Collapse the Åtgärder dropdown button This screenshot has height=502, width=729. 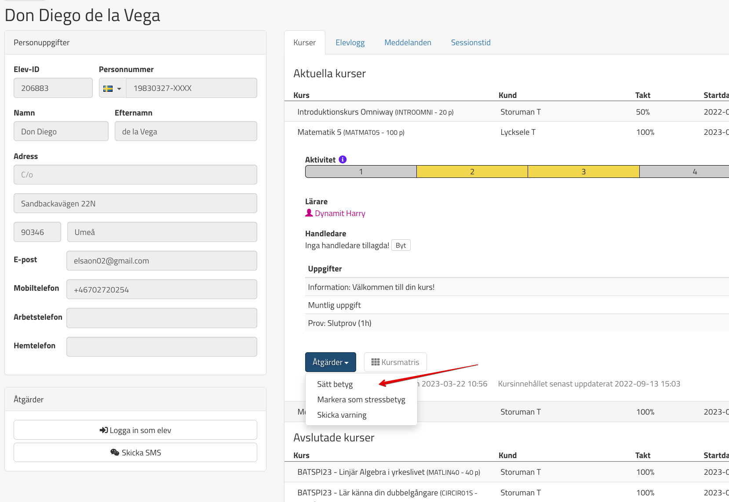coord(330,362)
